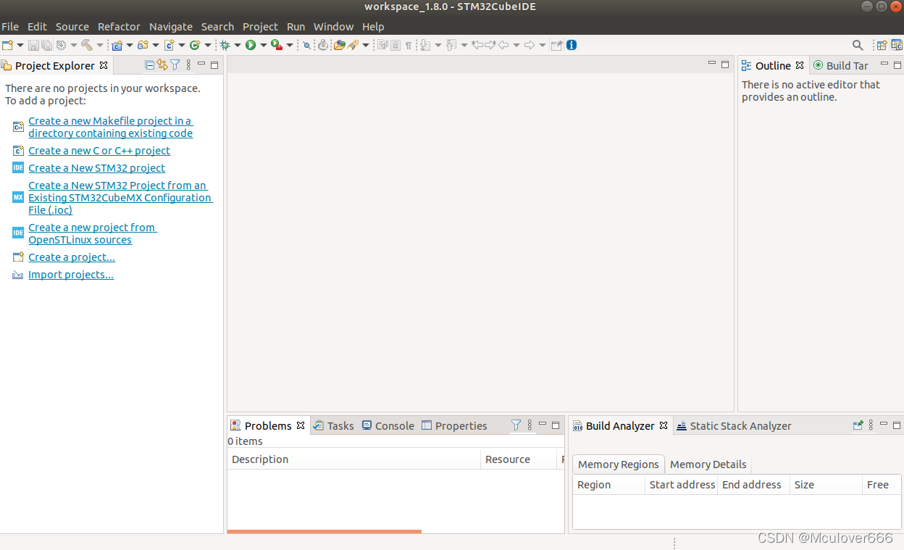Click the Skip All Breakpoints icon
Viewport: 904px width, 550px height.
307,45
